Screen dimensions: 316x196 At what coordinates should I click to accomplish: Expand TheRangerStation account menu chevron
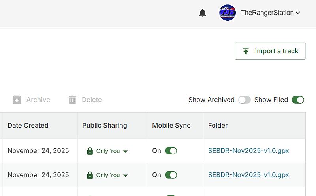coord(298,13)
